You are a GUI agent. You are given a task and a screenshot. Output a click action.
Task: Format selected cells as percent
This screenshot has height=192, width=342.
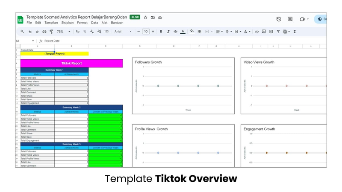pos(85,32)
